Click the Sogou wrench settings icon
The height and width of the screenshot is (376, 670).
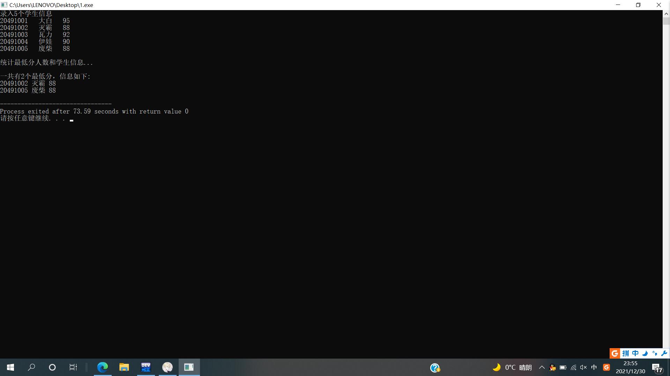click(664, 353)
